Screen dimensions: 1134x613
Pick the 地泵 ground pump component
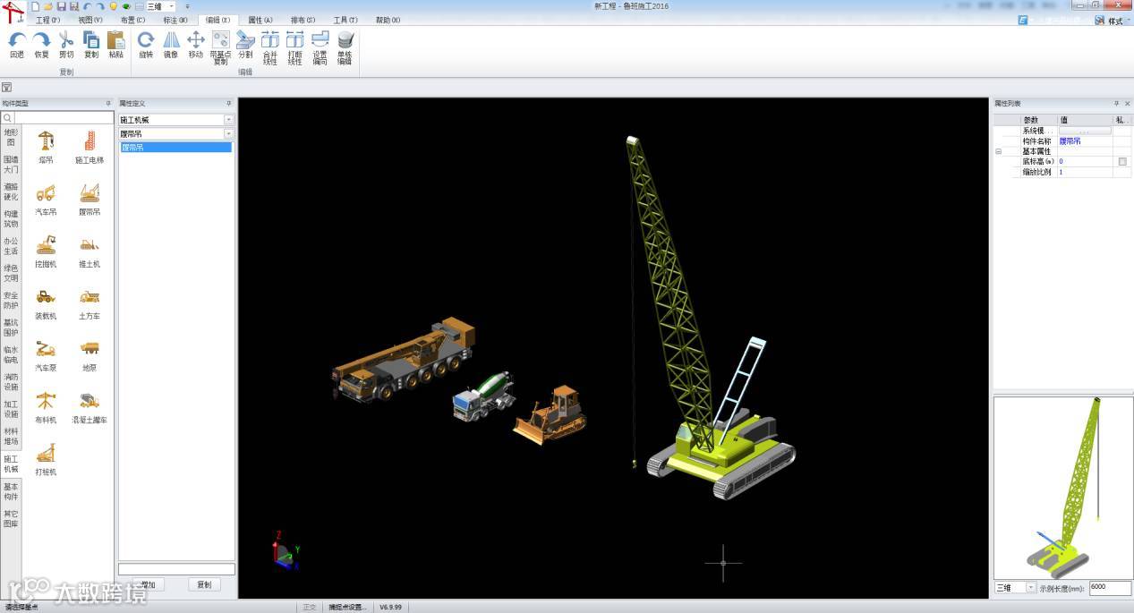(x=90, y=355)
